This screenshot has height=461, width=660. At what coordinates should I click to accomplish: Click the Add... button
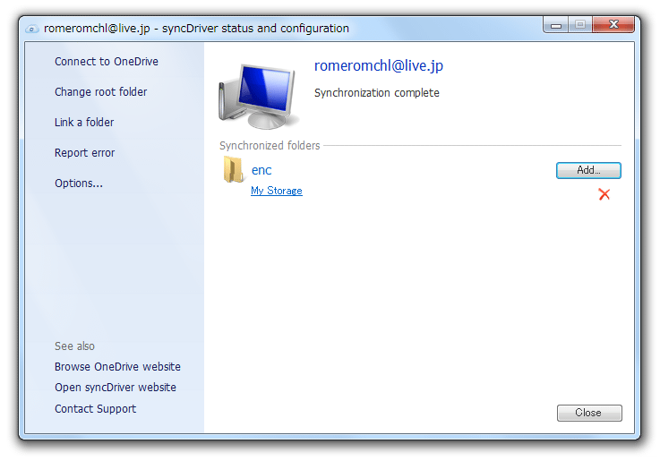pyautogui.click(x=588, y=170)
